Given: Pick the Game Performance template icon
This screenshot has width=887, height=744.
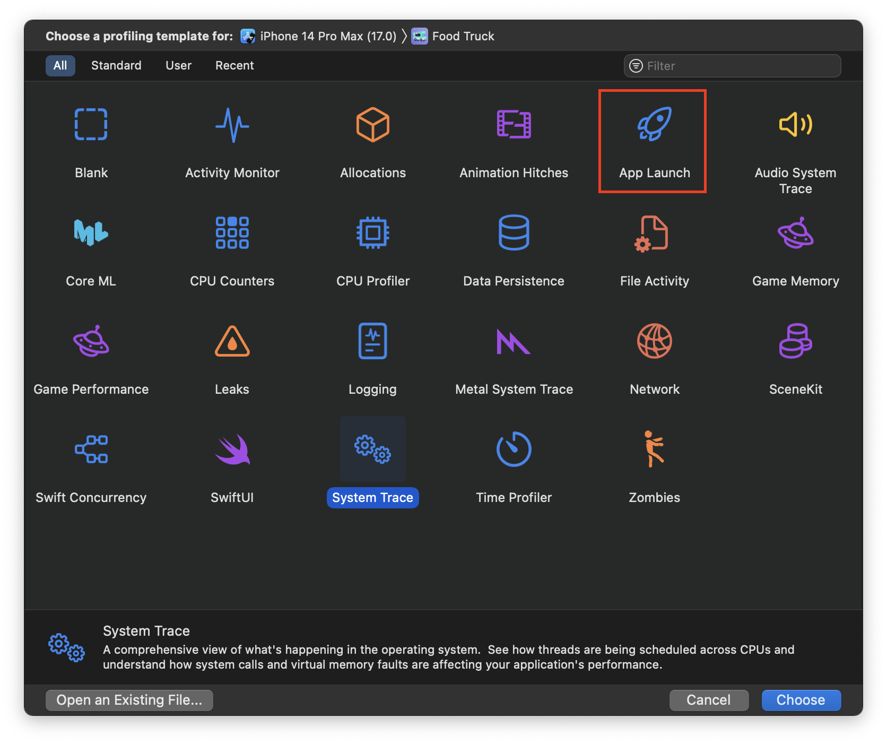Looking at the screenshot, I should (x=91, y=341).
